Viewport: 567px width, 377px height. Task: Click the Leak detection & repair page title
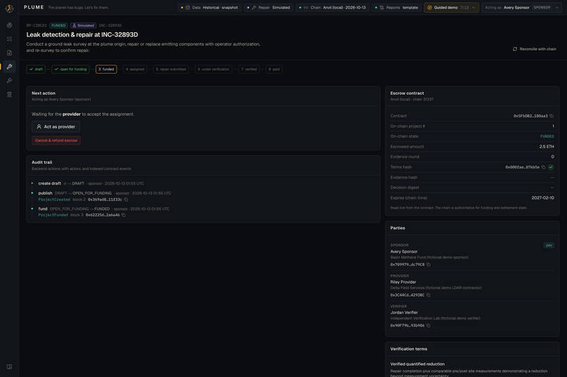(x=82, y=34)
